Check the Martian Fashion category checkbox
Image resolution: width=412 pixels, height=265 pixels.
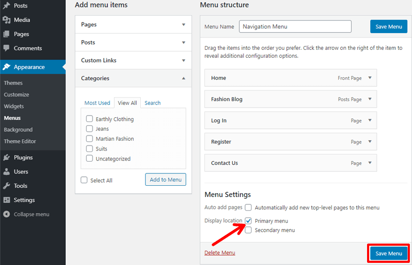[x=89, y=139]
